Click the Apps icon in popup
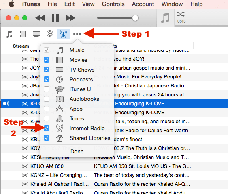This screenshot has width=228, height=194. (60, 109)
